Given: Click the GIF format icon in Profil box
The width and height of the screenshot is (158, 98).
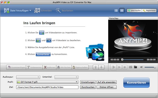Looking at the screenshot, I should pos(18,82).
